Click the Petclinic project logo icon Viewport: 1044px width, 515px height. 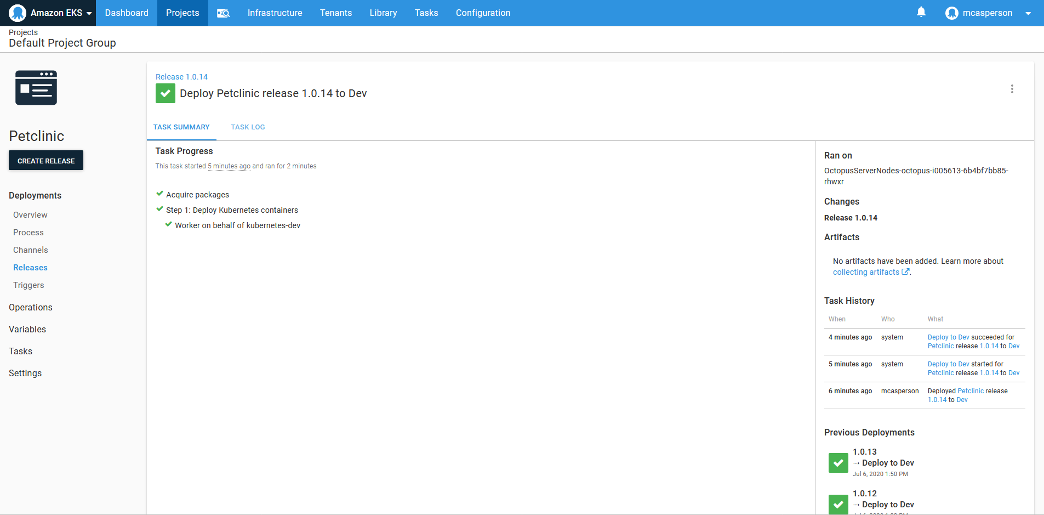pyautogui.click(x=36, y=88)
